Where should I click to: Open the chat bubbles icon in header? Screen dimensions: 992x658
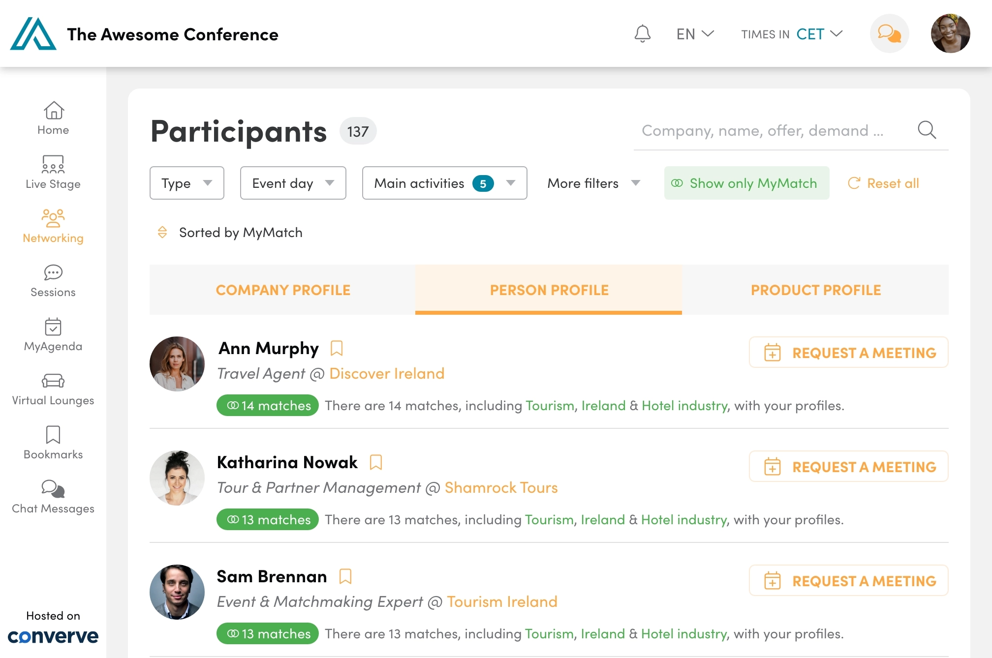[889, 34]
